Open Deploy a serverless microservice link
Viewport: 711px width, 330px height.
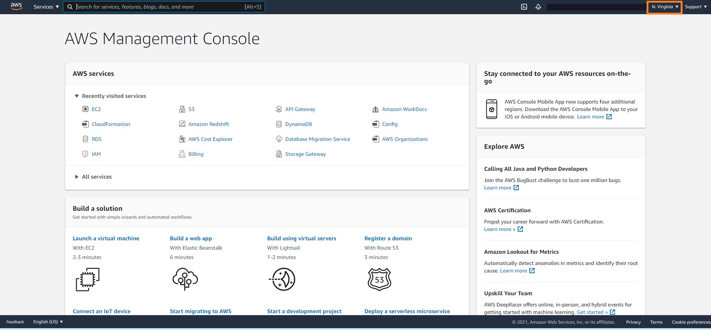[407, 311]
